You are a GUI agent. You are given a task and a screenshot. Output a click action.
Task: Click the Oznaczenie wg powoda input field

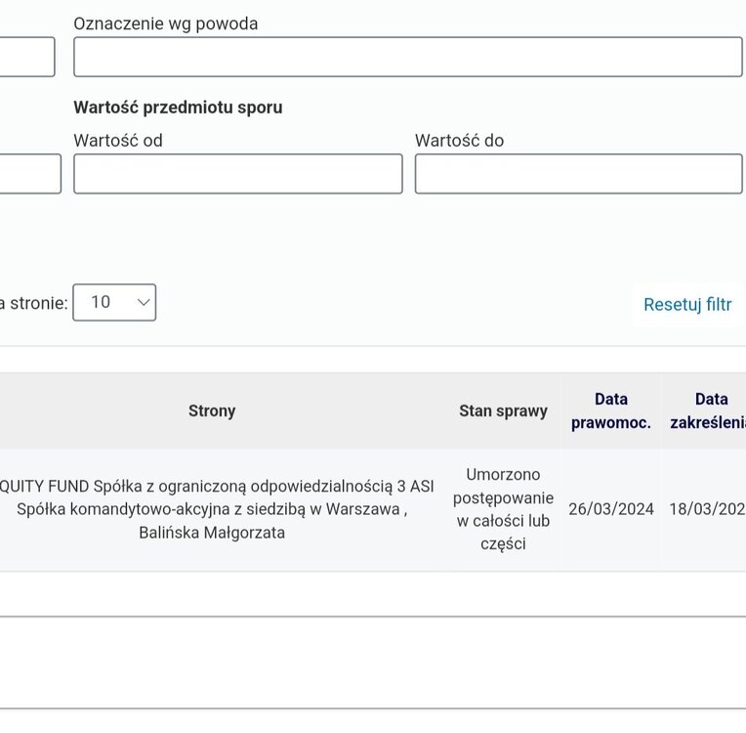coord(408,57)
